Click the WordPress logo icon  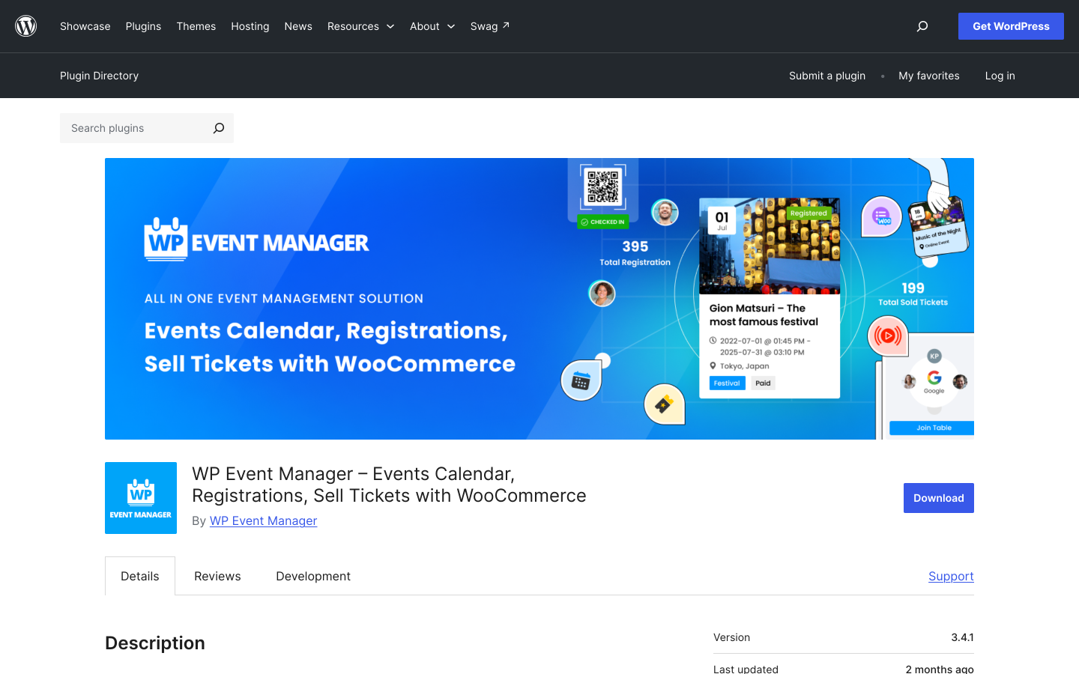pos(26,26)
